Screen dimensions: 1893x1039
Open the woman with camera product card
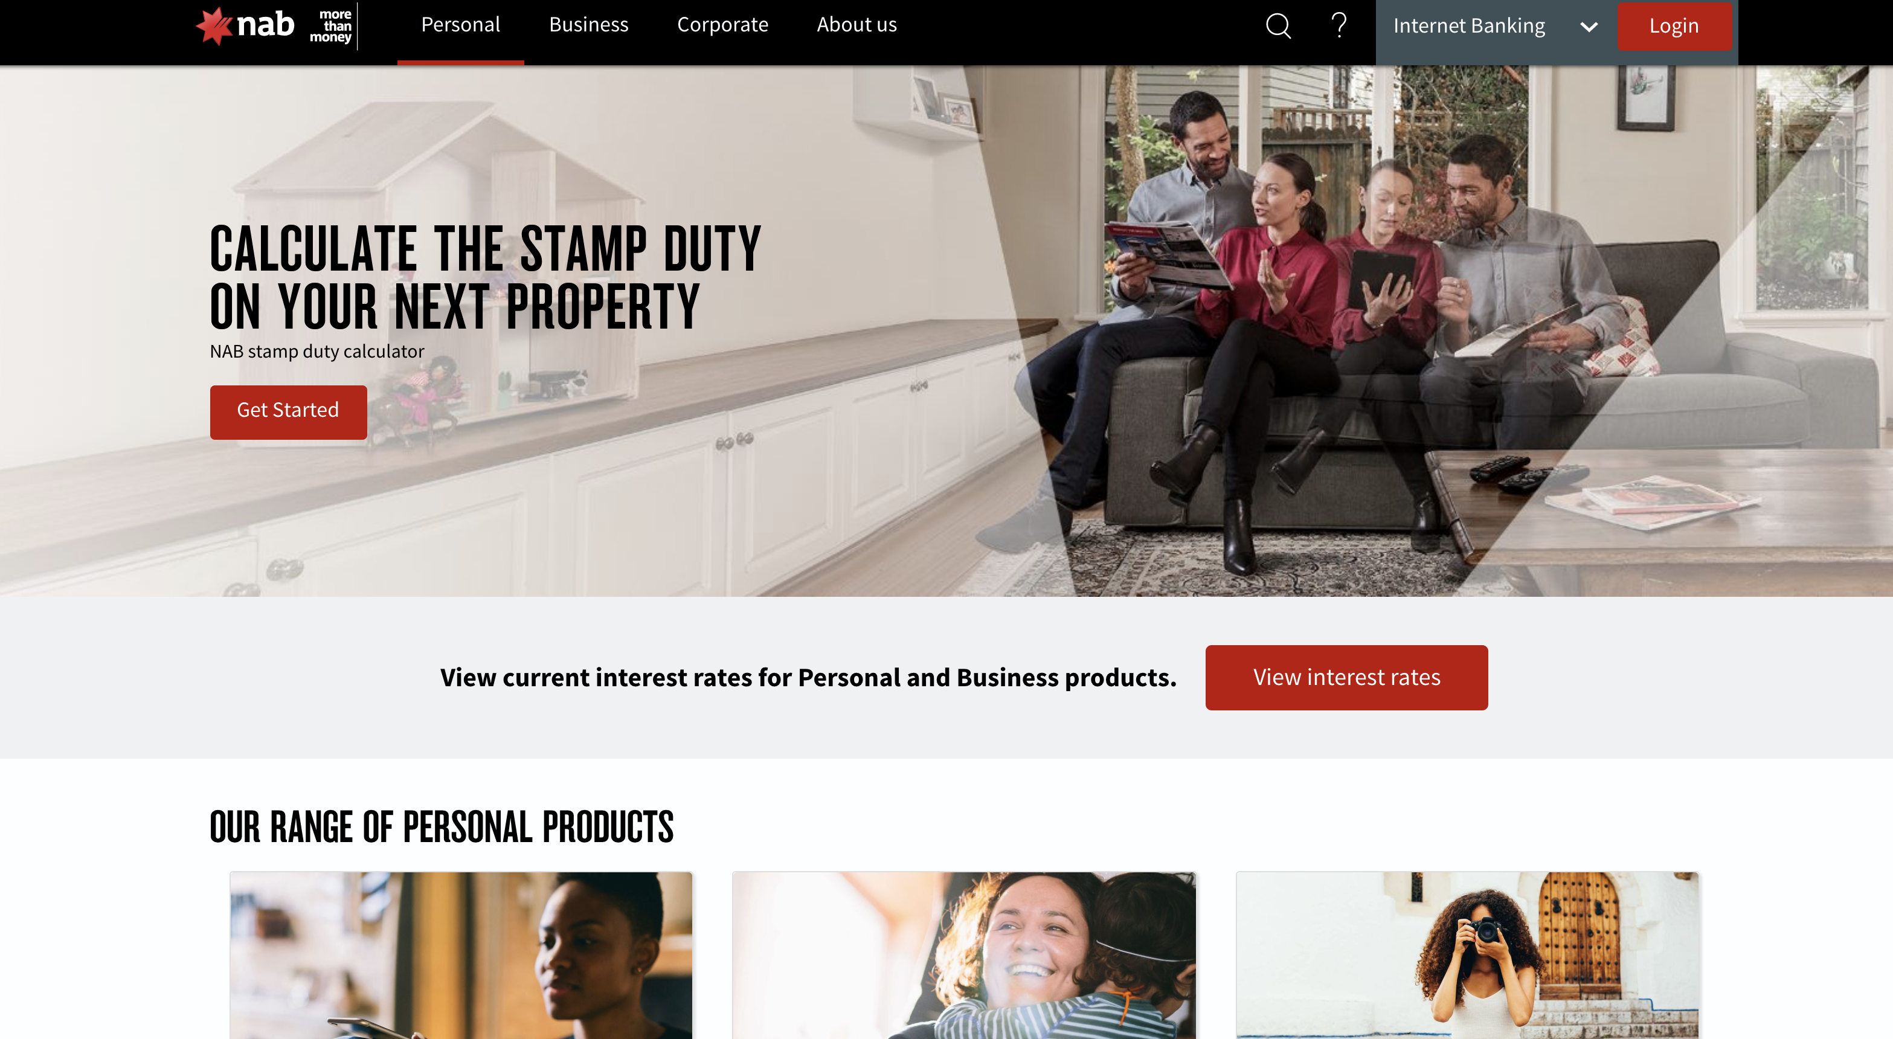1468,955
